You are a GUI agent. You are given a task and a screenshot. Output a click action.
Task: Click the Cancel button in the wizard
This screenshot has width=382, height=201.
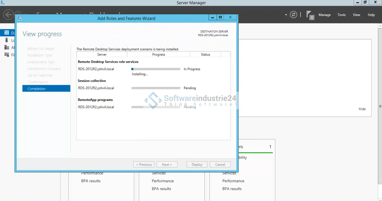(220, 164)
